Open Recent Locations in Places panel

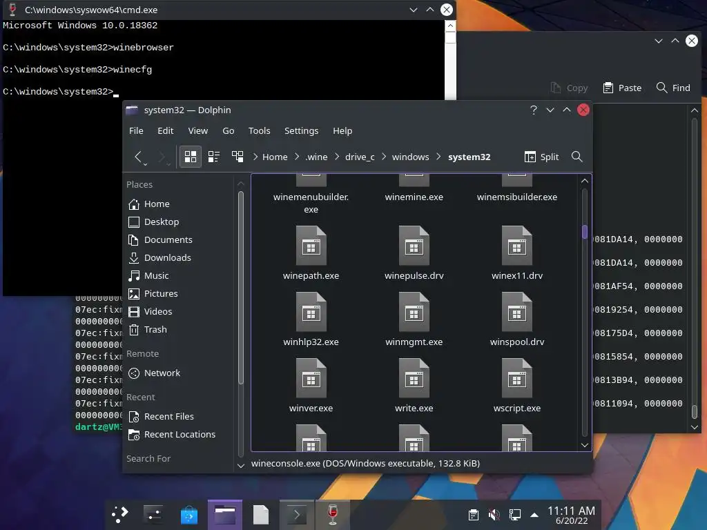pos(180,435)
